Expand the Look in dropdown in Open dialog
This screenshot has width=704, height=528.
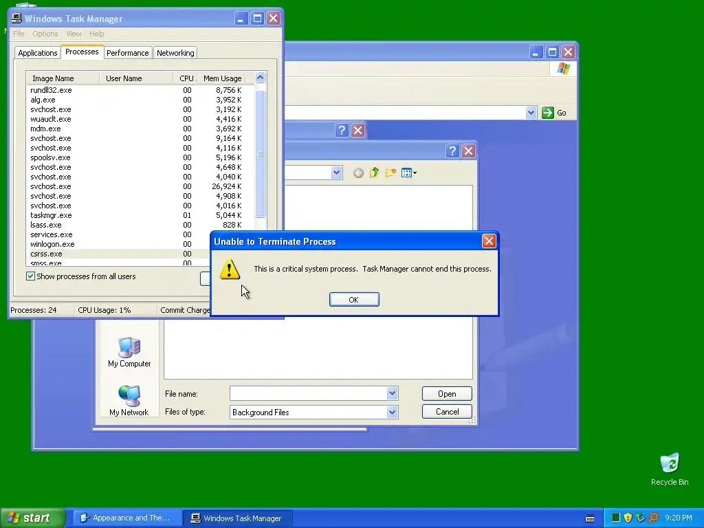click(x=336, y=173)
